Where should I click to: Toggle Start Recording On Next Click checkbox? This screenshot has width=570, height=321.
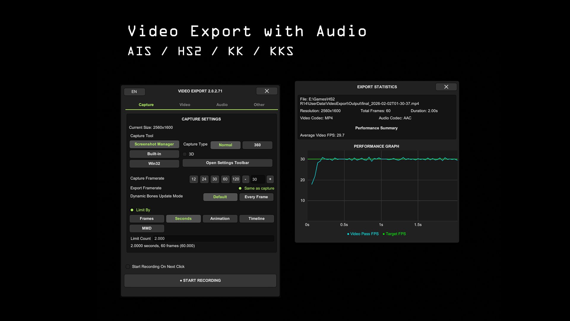point(128,267)
